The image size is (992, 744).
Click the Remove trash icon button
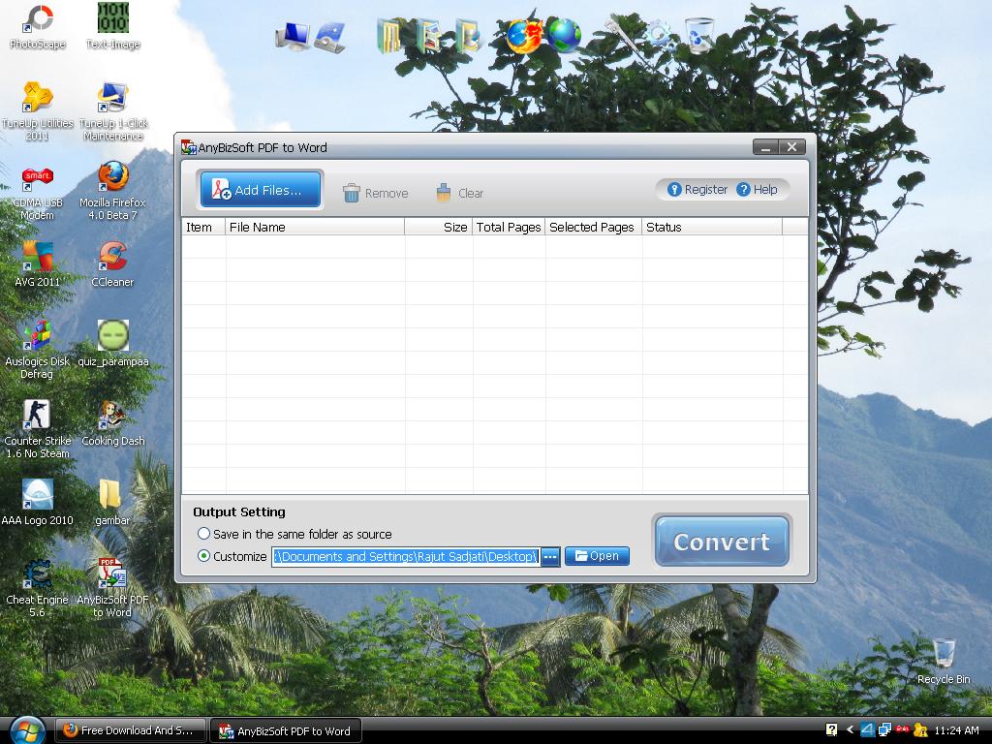pyautogui.click(x=375, y=193)
